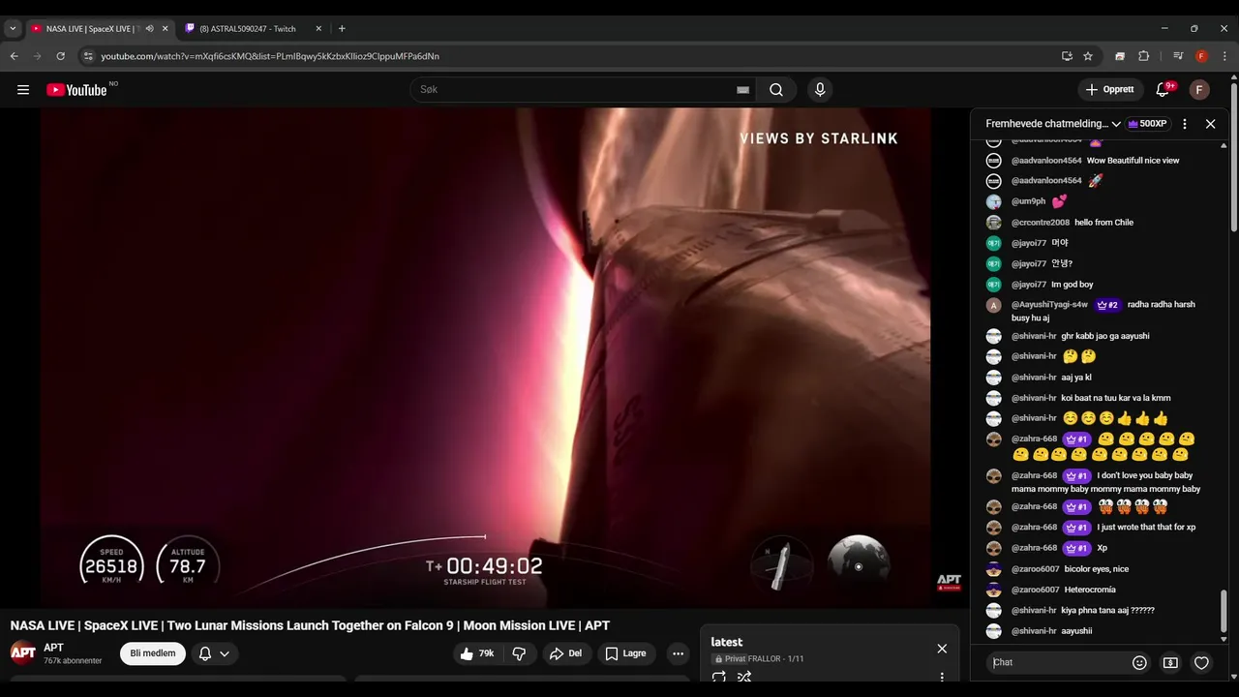Expand the Fremhevede chatmeldinger chat mode dropdown

coord(1053,124)
